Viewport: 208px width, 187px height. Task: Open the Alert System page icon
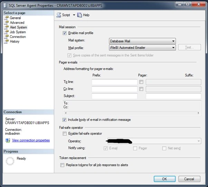point(6,27)
